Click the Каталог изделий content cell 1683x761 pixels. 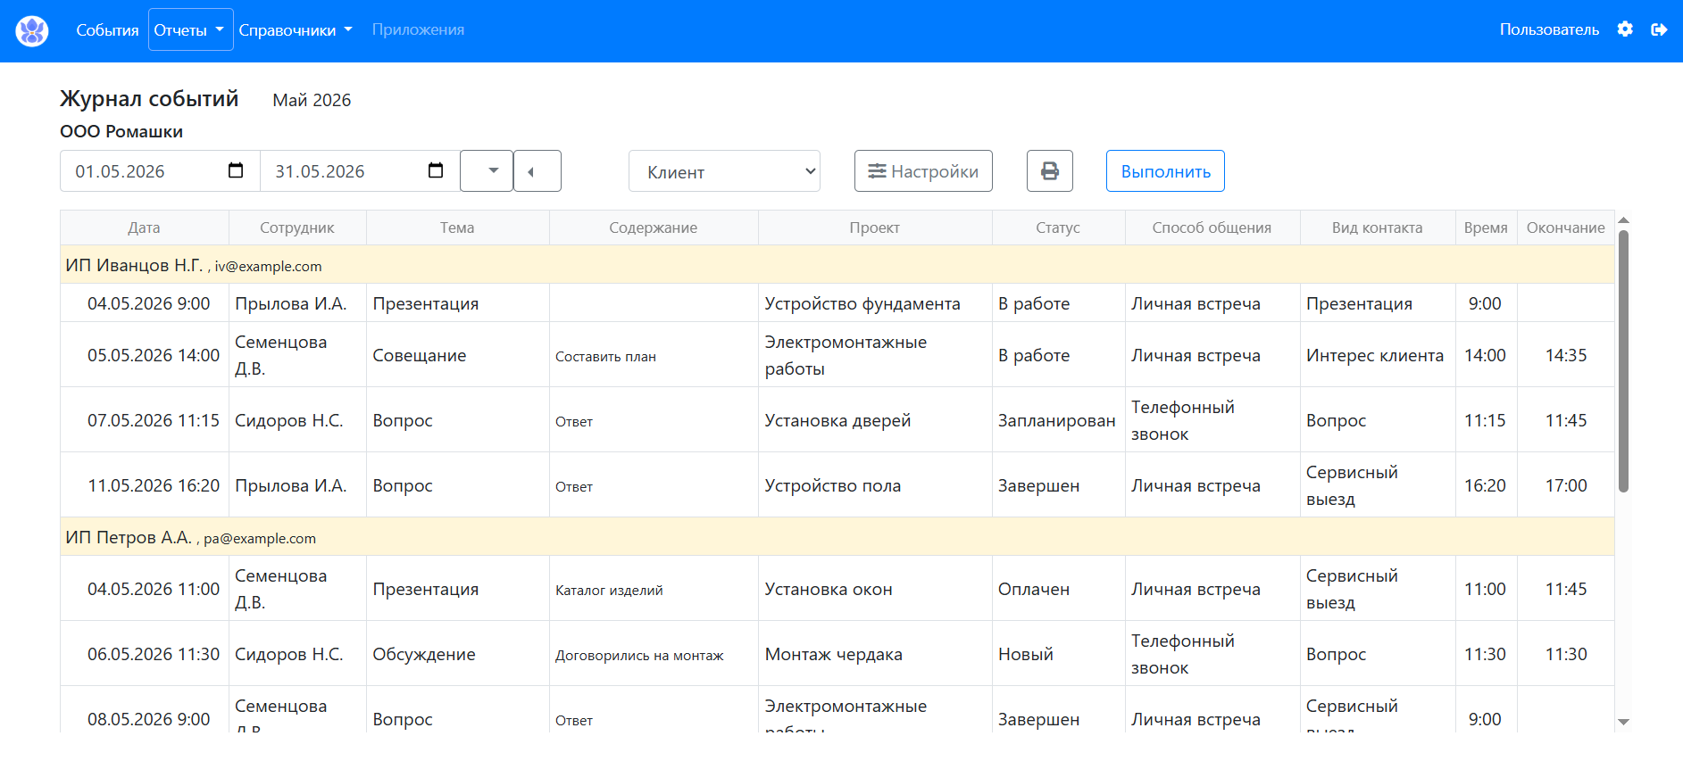pos(654,589)
